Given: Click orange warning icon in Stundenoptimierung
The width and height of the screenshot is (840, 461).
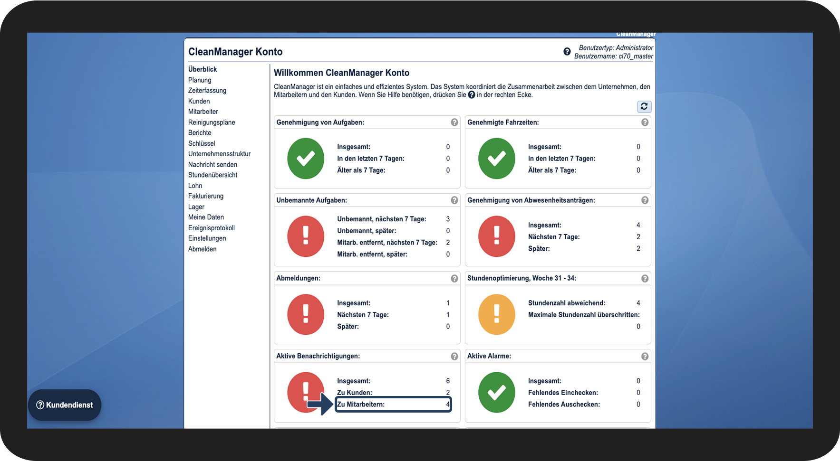Looking at the screenshot, I should pos(497,314).
